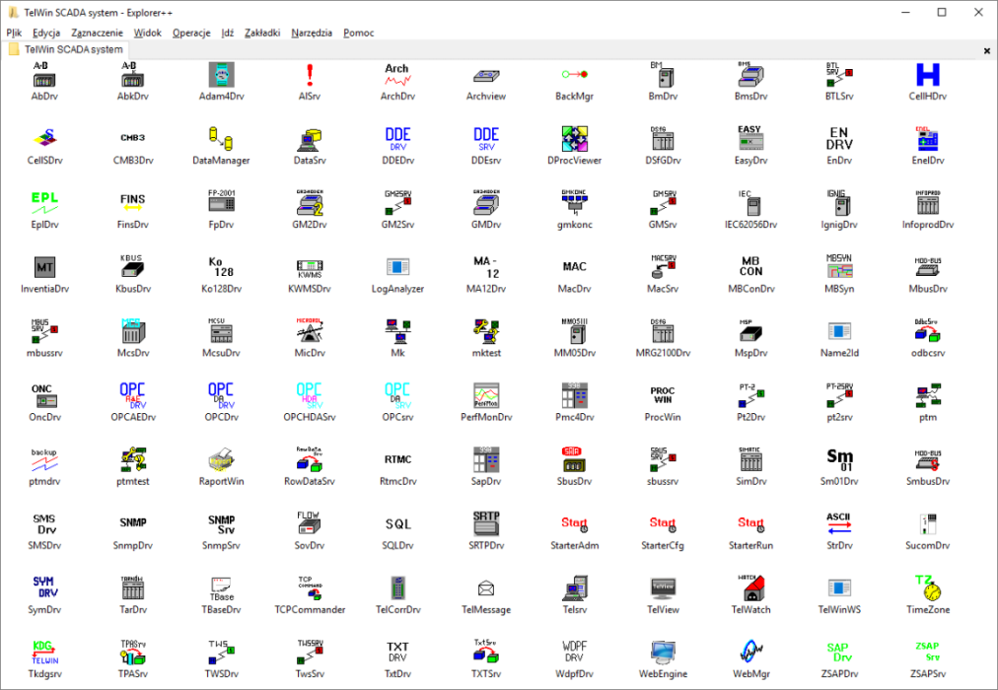
Task: Select the TelView monitor icon
Action: pos(663,588)
